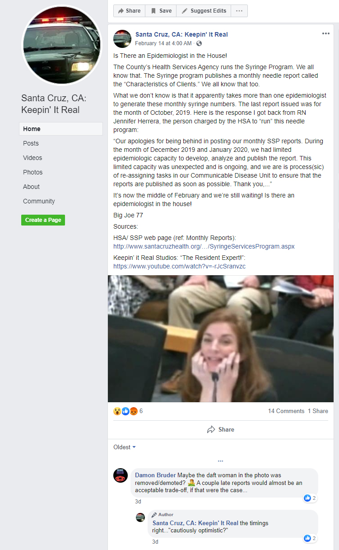The image size is (339, 550).
Task: Click the like badge on Author reply
Action: [311, 538]
